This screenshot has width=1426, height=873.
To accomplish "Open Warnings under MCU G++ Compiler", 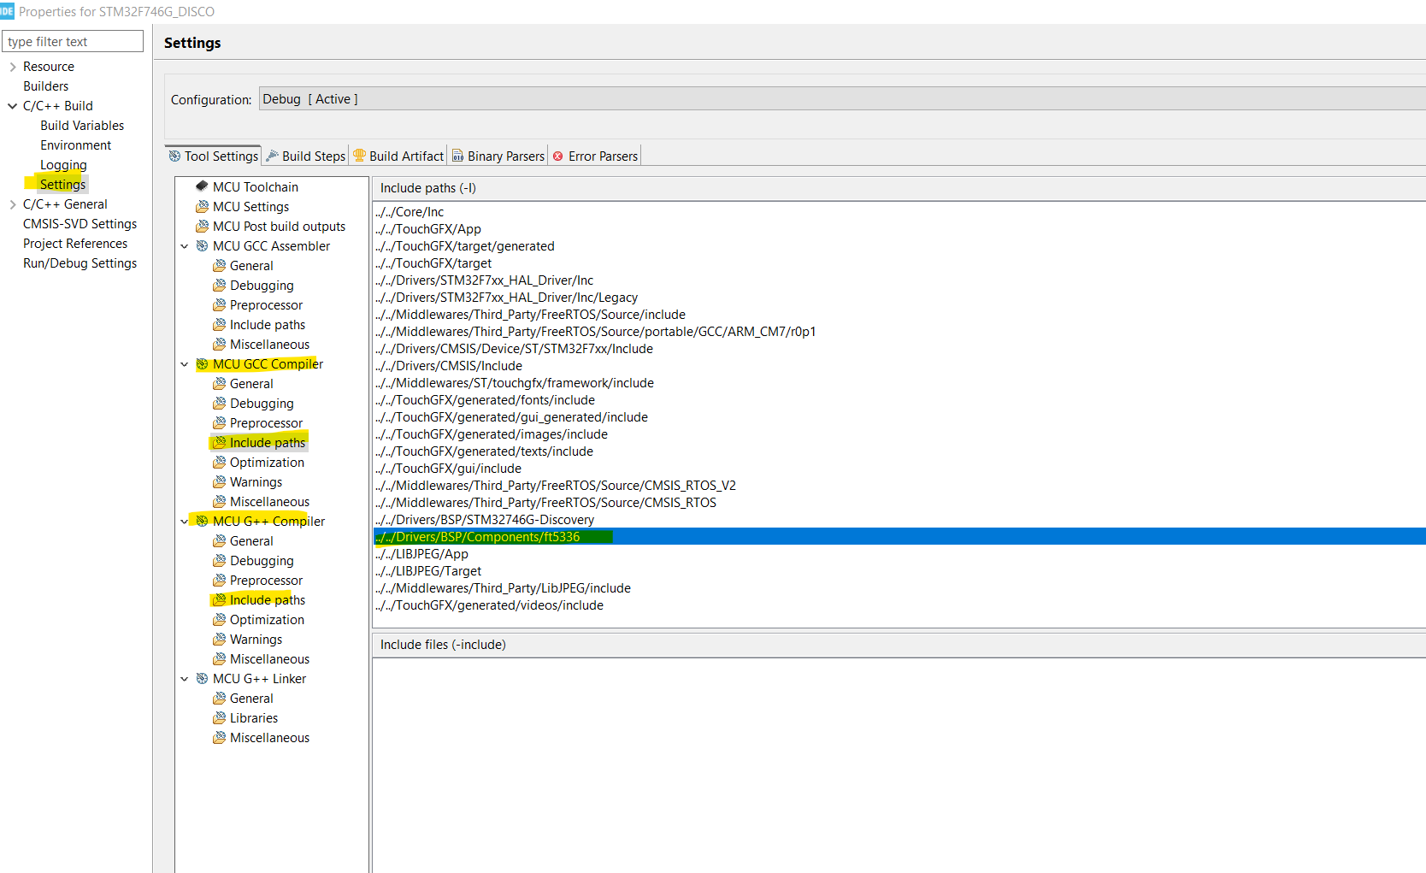I will [256, 639].
